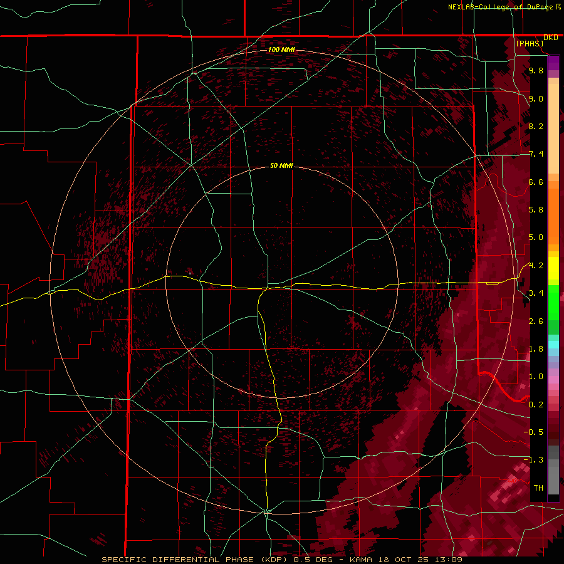
Task: Click the 6.6 legend value
Action: pyautogui.click(x=536, y=182)
